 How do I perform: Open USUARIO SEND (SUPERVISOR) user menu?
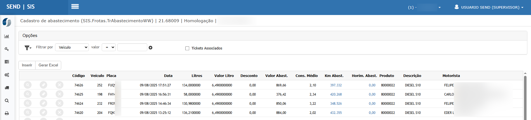pos(489,7)
